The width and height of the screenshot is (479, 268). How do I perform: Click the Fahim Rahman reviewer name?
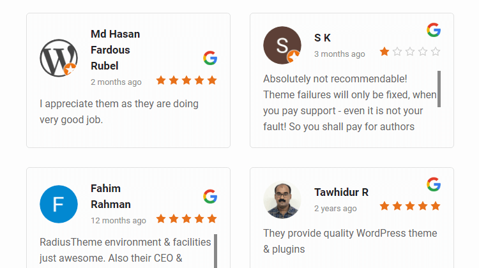110,197
